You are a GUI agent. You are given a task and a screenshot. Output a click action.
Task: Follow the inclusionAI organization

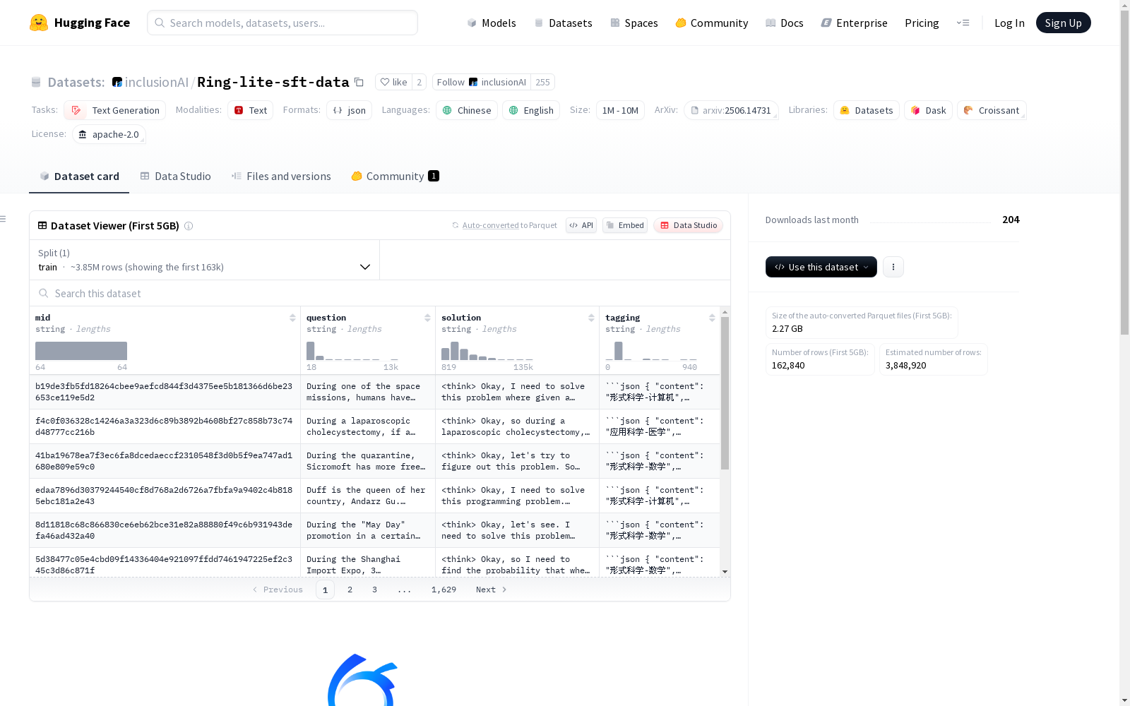[x=482, y=82]
